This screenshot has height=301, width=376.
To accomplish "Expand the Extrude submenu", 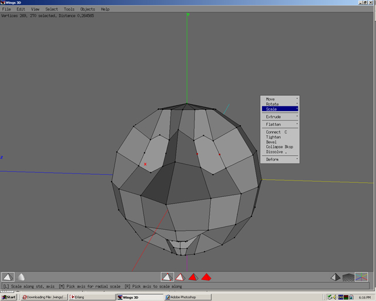I will pos(280,117).
